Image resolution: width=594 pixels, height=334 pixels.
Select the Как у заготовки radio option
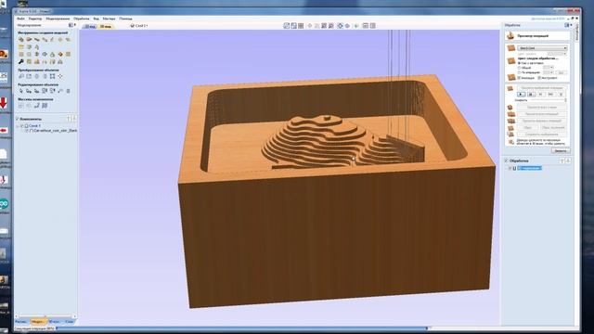click(x=519, y=63)
